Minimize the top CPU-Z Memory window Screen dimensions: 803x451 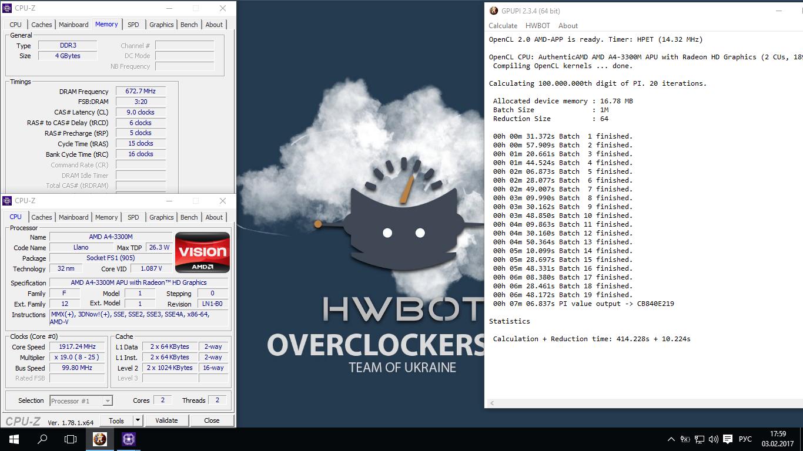click(x=169, y=8)
